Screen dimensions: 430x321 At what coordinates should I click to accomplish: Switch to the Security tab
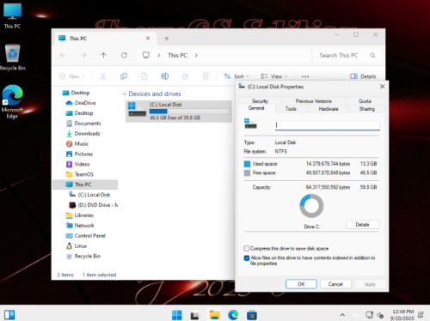[x=260, y=101]
